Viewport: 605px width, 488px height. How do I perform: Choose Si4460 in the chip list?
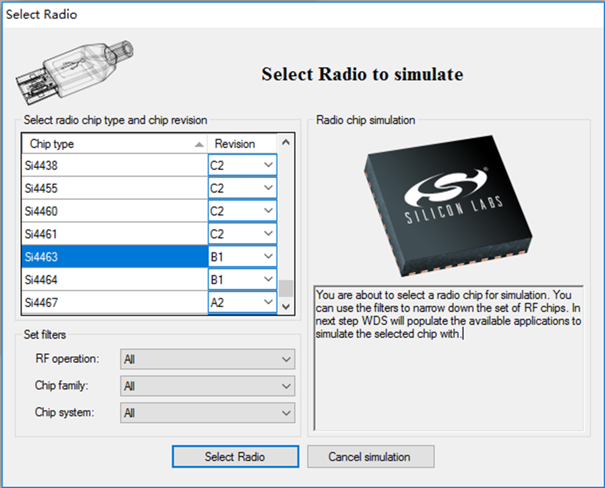click(114, 211)
